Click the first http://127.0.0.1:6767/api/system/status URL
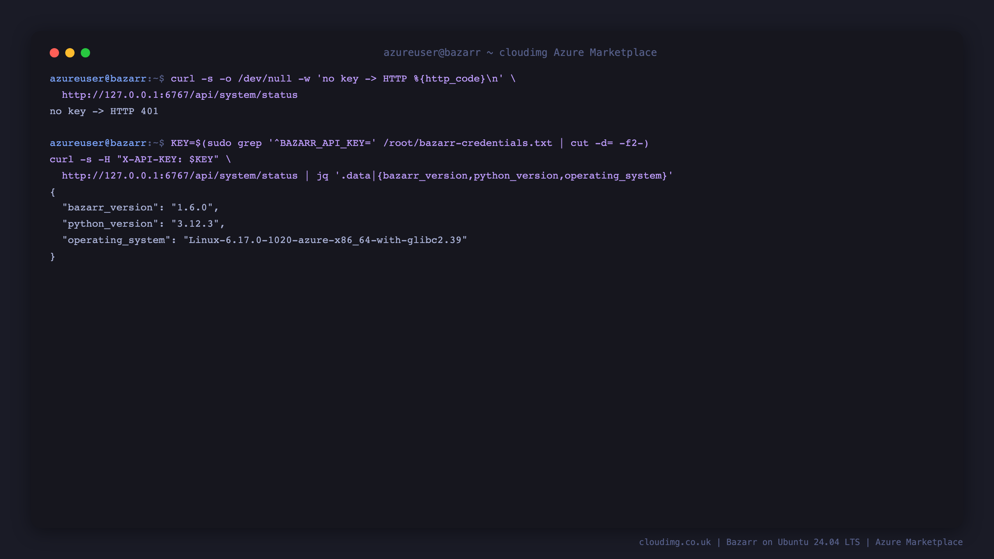The image size is (994, 559). point(179,95)
